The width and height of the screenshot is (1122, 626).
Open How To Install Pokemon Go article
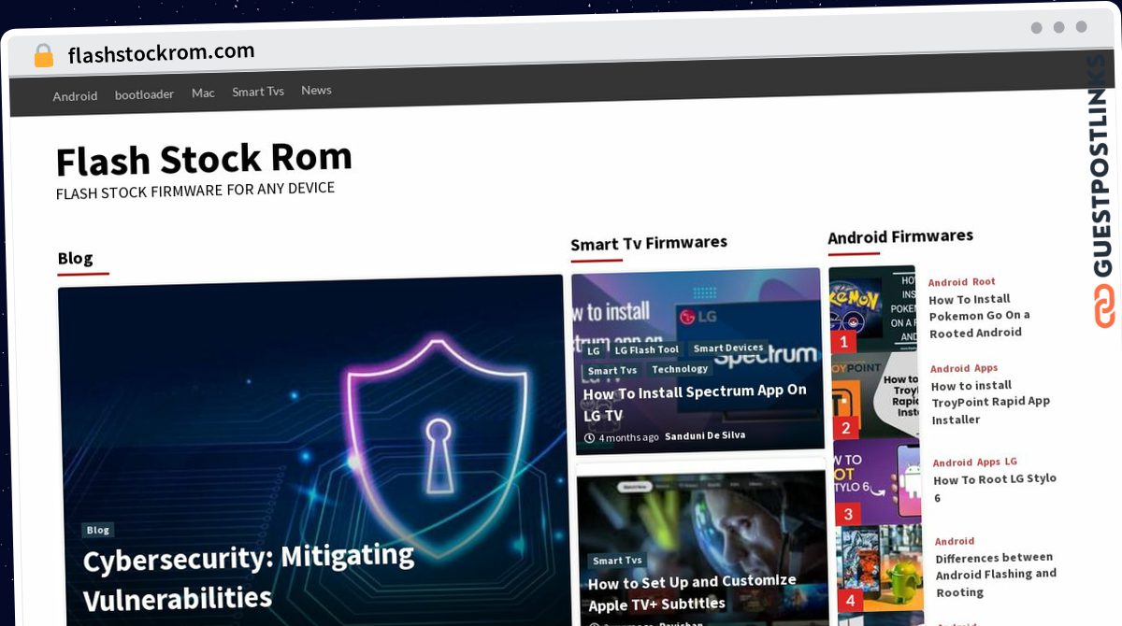tap(979, 316)
